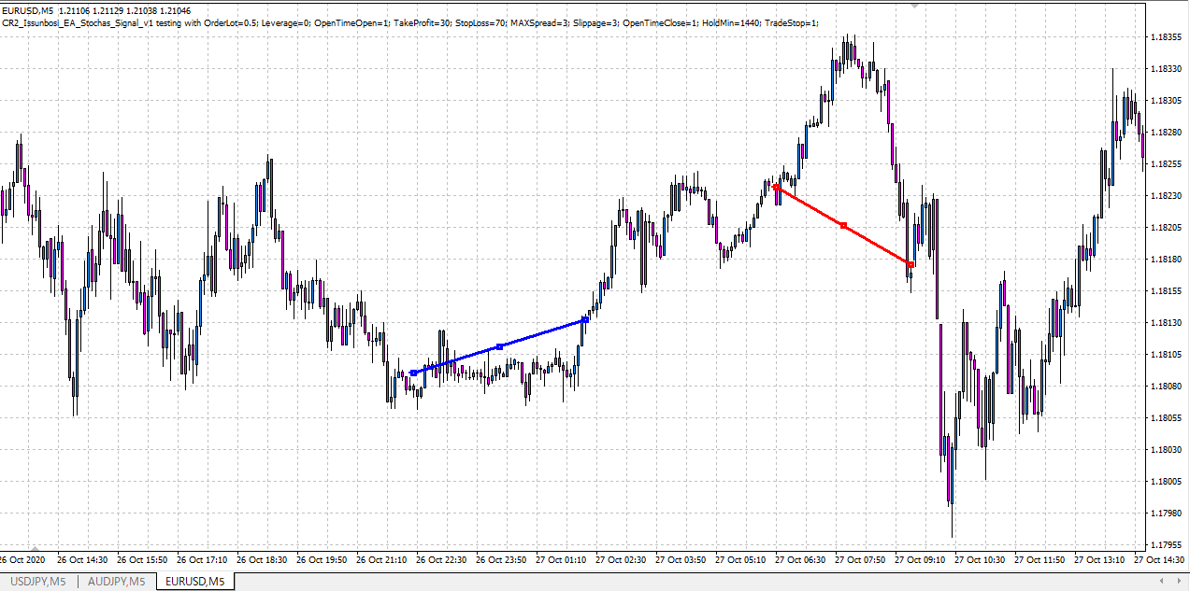Click the highest candle near 27 Oct 07:50
The height and width of the screenshot is (591, 1190).
pos(849,42)
